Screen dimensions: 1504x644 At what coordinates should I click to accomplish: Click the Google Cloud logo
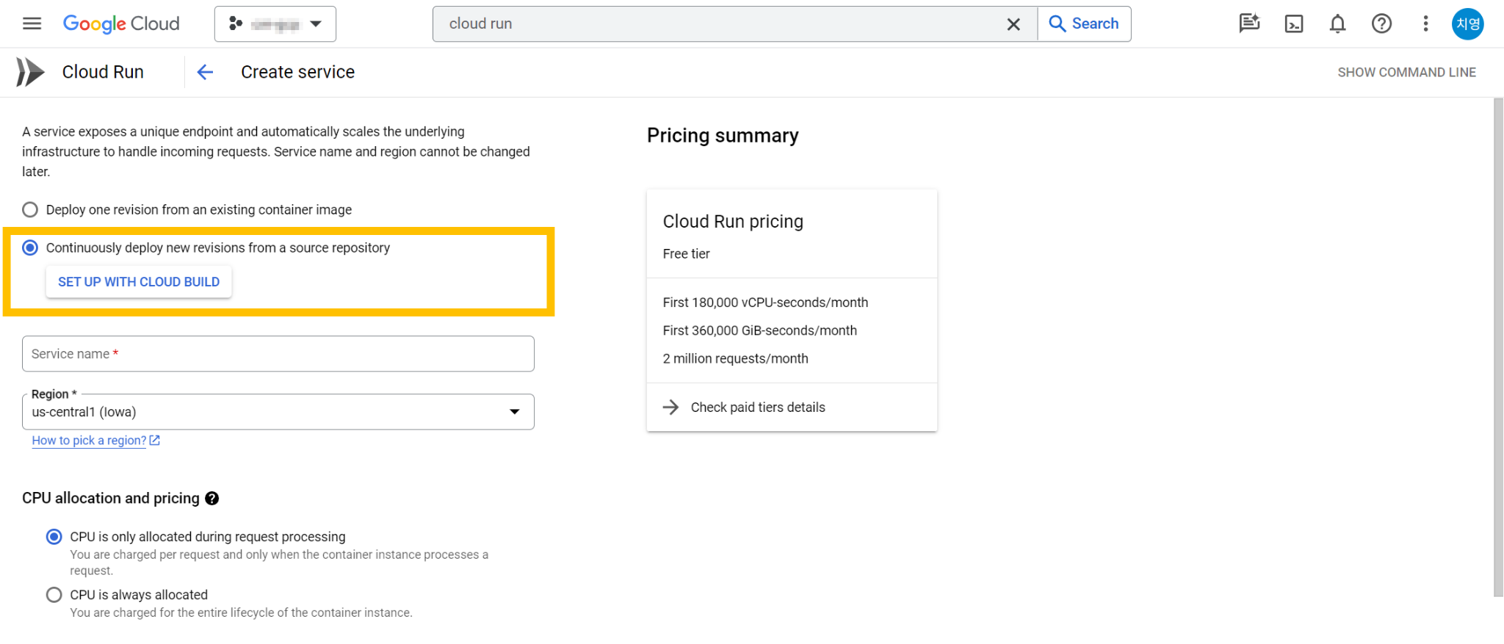(121, 23)
